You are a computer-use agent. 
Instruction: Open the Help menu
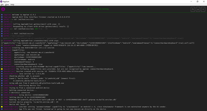pos(12,5)
